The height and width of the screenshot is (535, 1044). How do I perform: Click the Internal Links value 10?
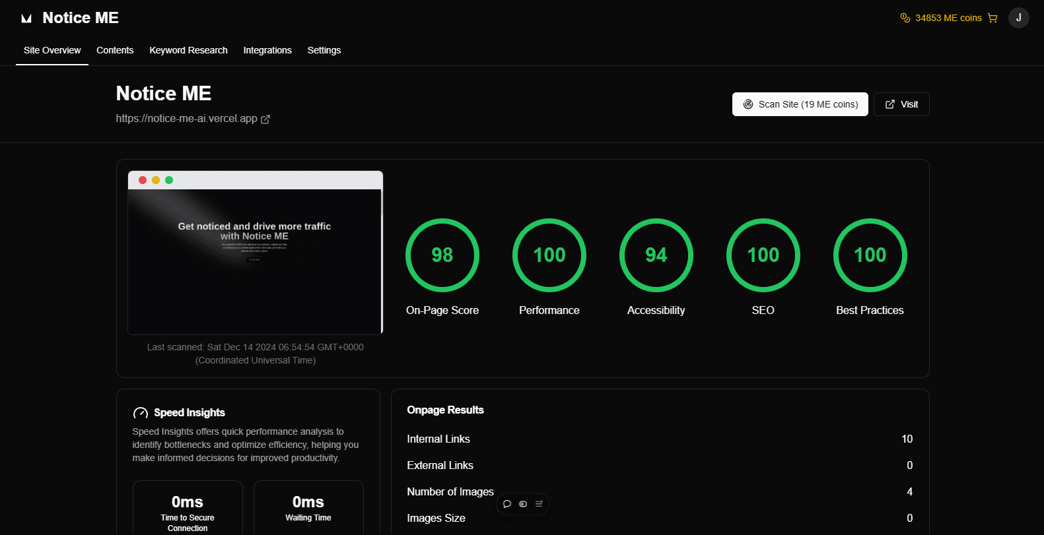pos(907,439)
